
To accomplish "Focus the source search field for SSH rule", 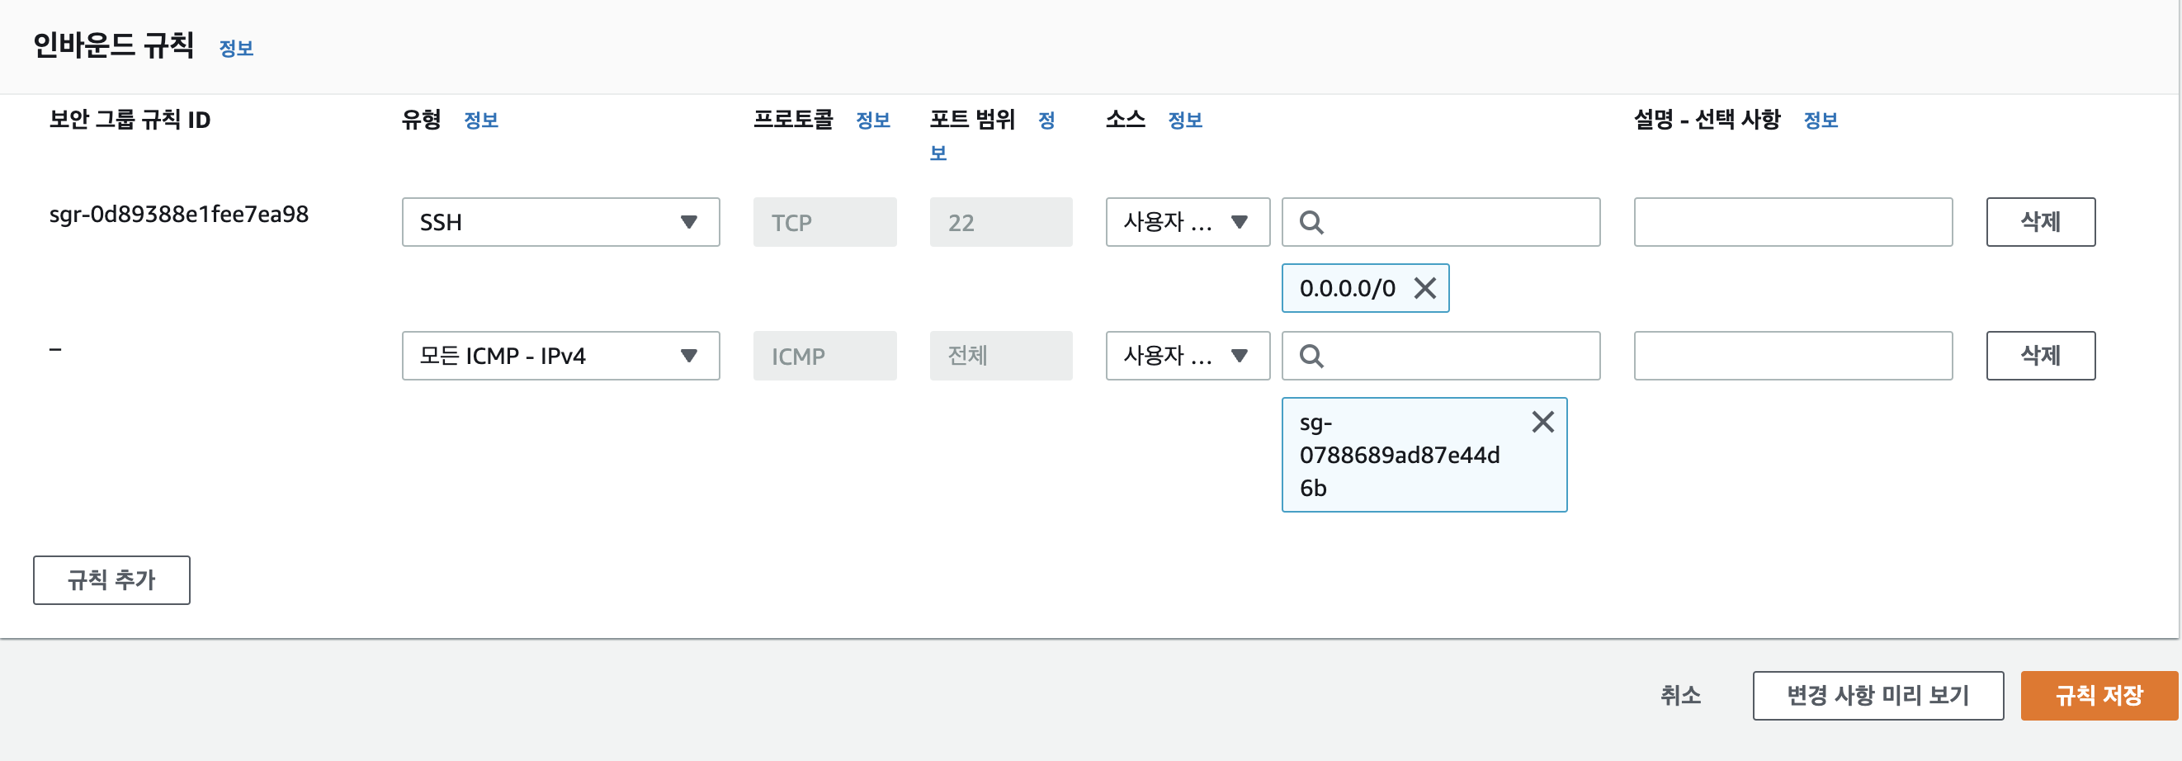I will coord(1441,222).
